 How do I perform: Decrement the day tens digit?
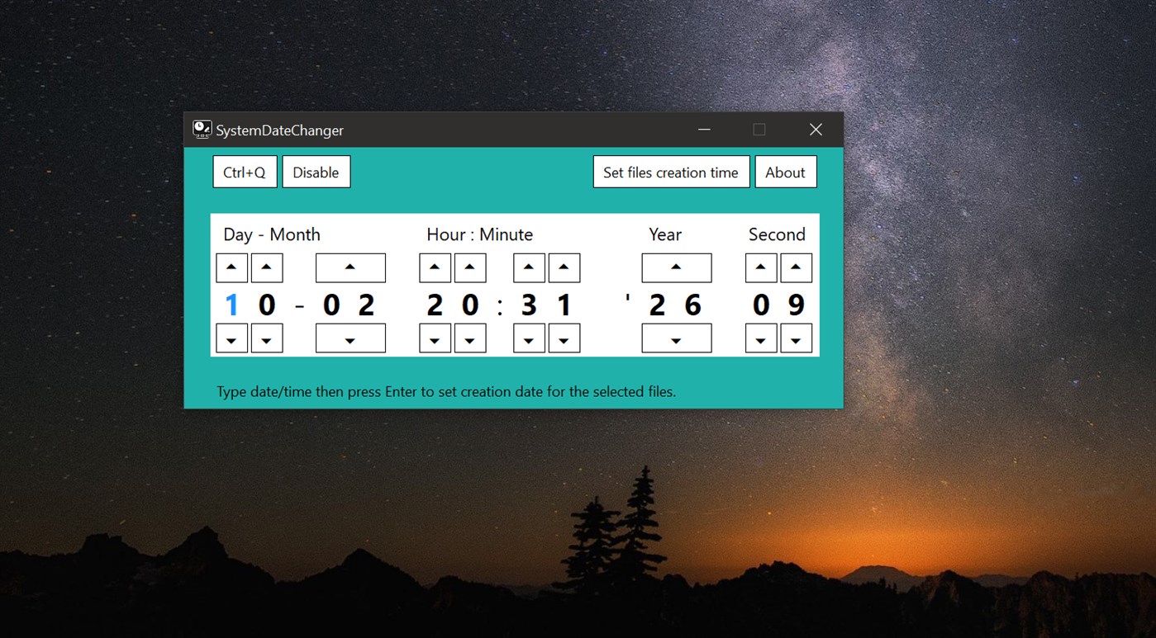(231, 338)
